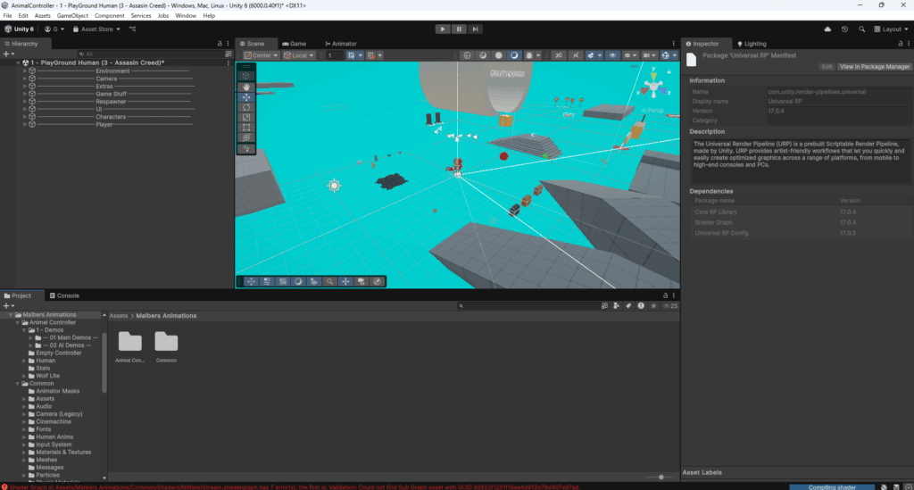Select the Scale tool in Scene

click(246, 117)
